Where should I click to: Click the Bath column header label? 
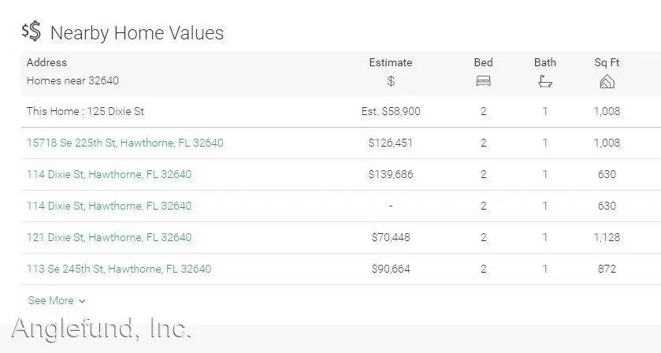(x=545, y=62)
